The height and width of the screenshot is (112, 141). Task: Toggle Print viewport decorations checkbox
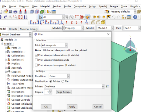pos(36,55)
